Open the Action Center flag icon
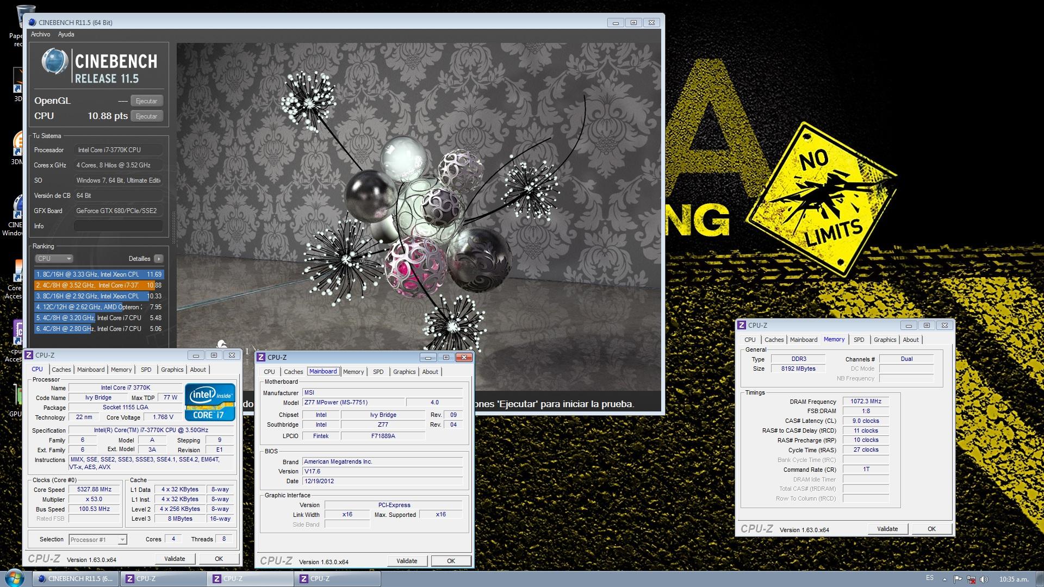Screen dimensions: 1044x587 click(958, 579)
